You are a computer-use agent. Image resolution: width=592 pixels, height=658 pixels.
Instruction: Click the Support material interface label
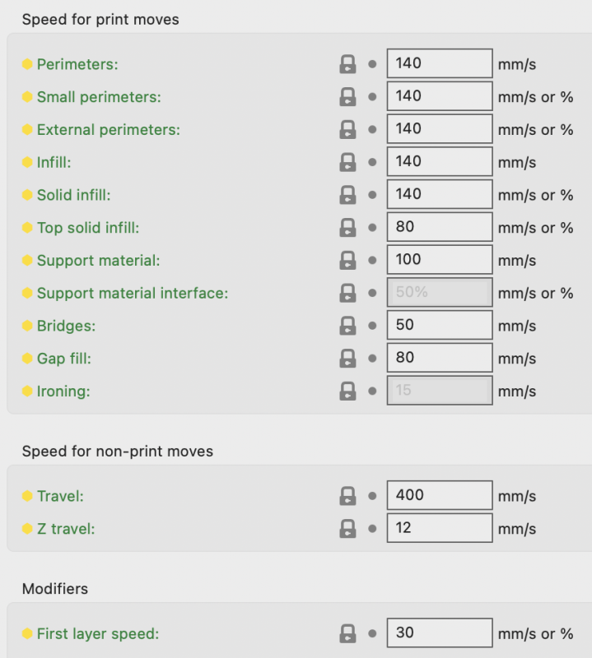(x=133, y=294)
